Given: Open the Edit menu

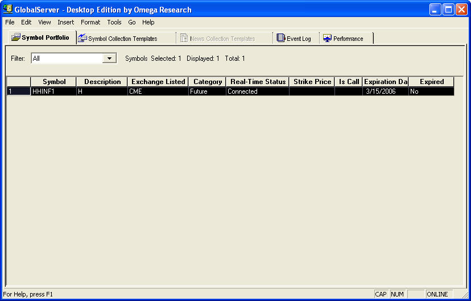Looking at the screenshot, I should (x=26, y=22).
